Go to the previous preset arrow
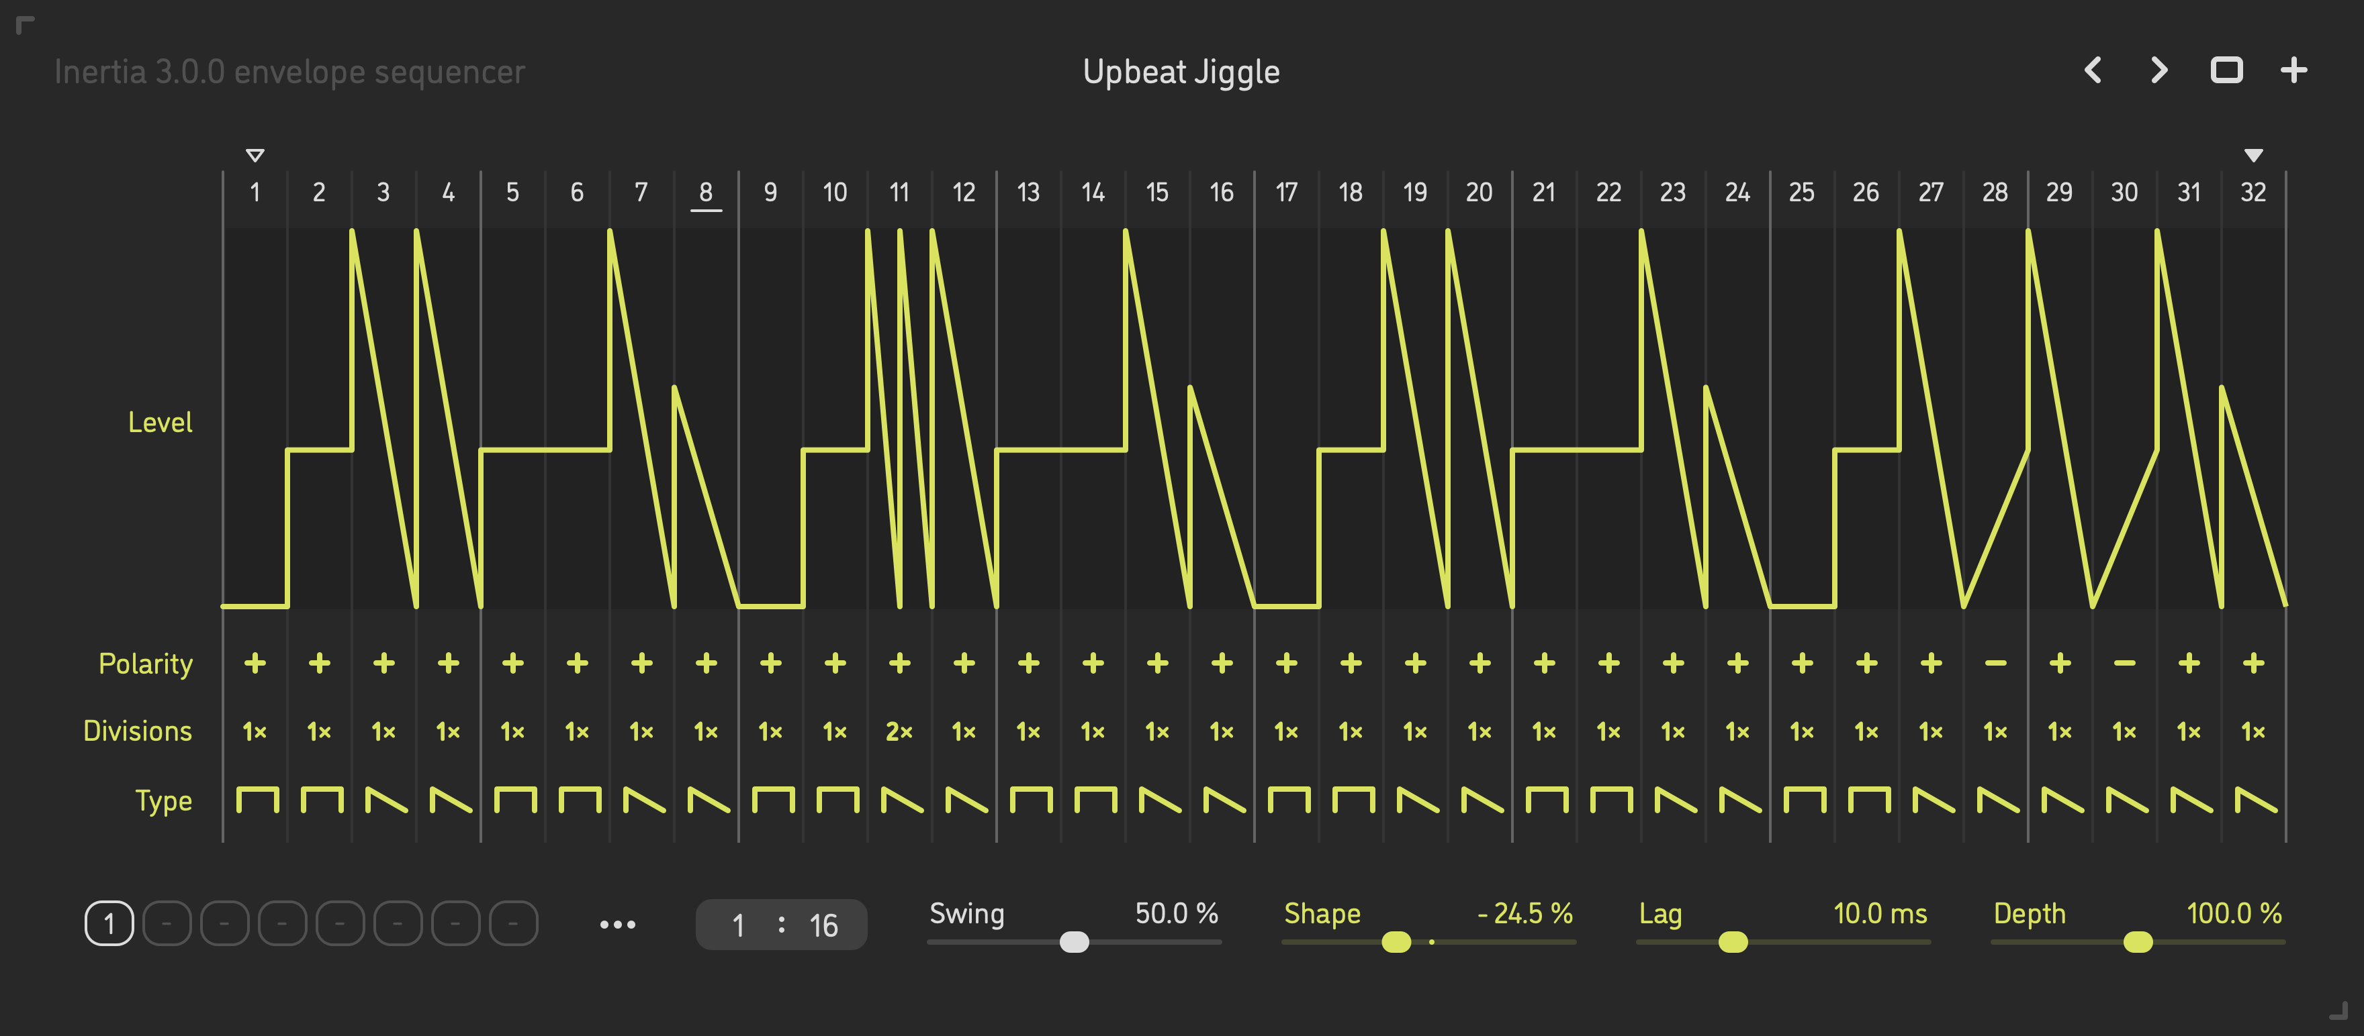This screenshot has height=1036, width=2364. coord(2093,70)
